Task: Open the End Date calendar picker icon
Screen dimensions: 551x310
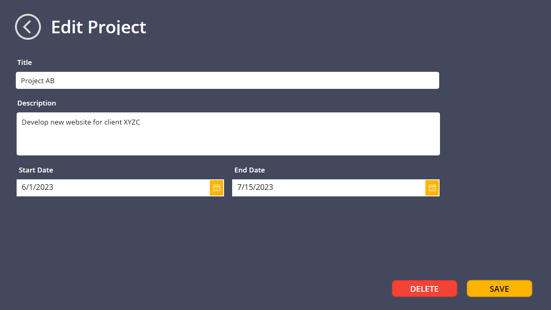Action: click(432, 188)
